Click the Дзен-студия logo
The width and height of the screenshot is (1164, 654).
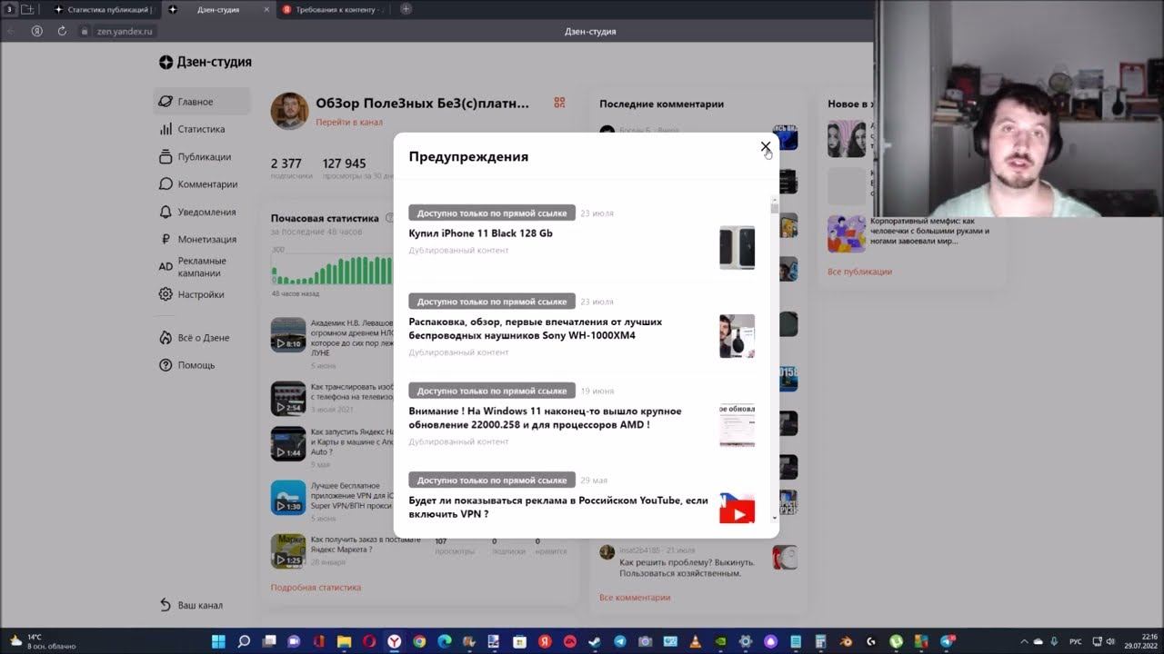[x=206, y=63]
